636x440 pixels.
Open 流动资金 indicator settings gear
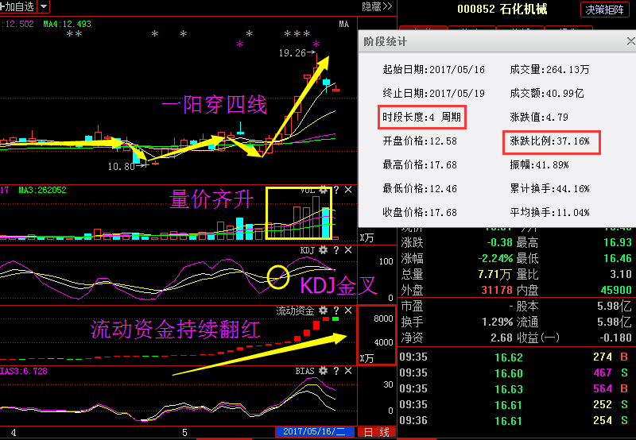click(323, 311)
